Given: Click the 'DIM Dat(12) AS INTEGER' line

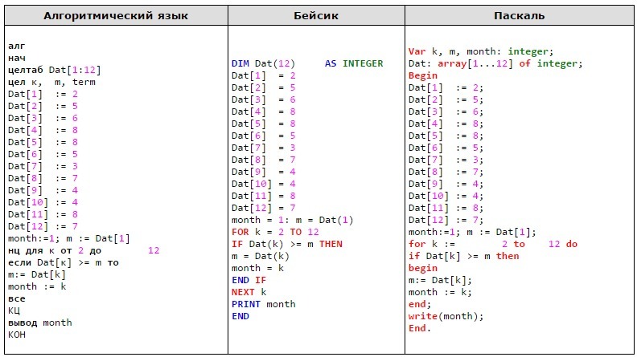Looking at the screenshot, I should 307,63.
